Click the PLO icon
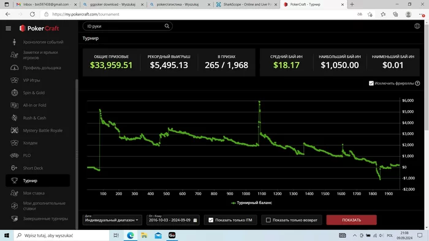Viewport: 429px width, 241px height. (x=14, y=155)
